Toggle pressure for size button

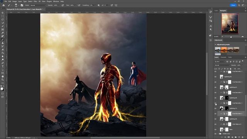tap(112, 5)
